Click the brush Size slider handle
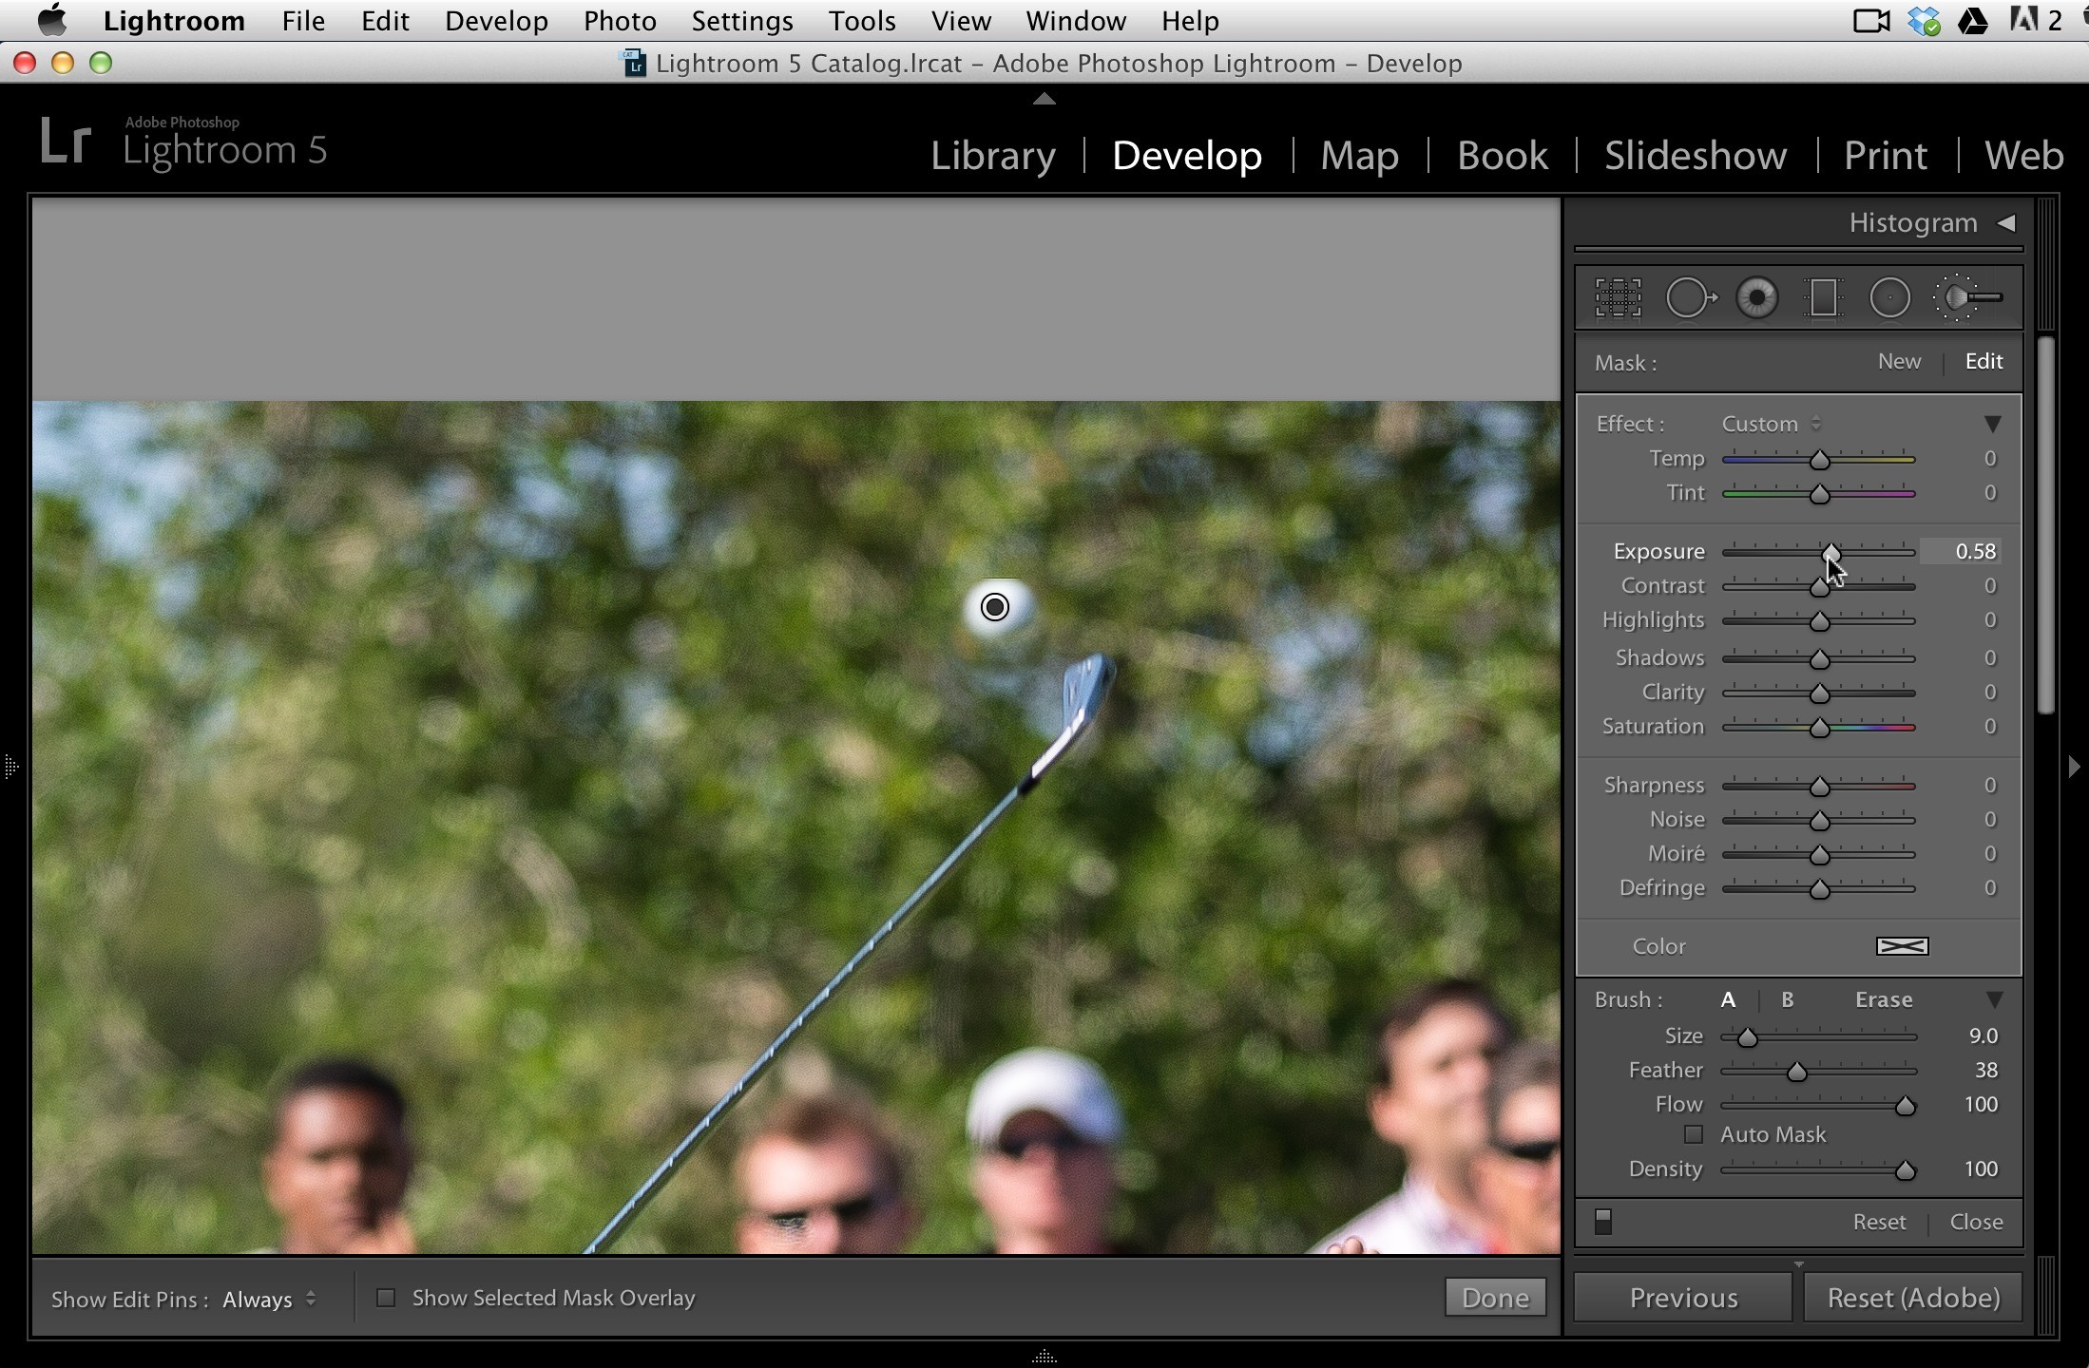The image size is (2089, 1368). tap(1747, 1037)
